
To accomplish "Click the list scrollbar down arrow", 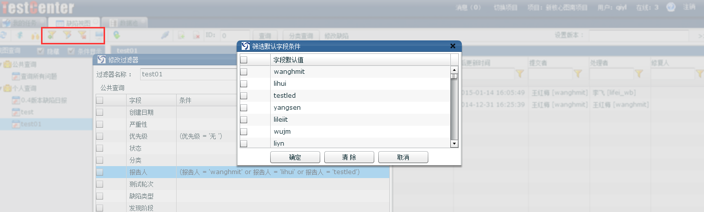I will tap(454, 144).
